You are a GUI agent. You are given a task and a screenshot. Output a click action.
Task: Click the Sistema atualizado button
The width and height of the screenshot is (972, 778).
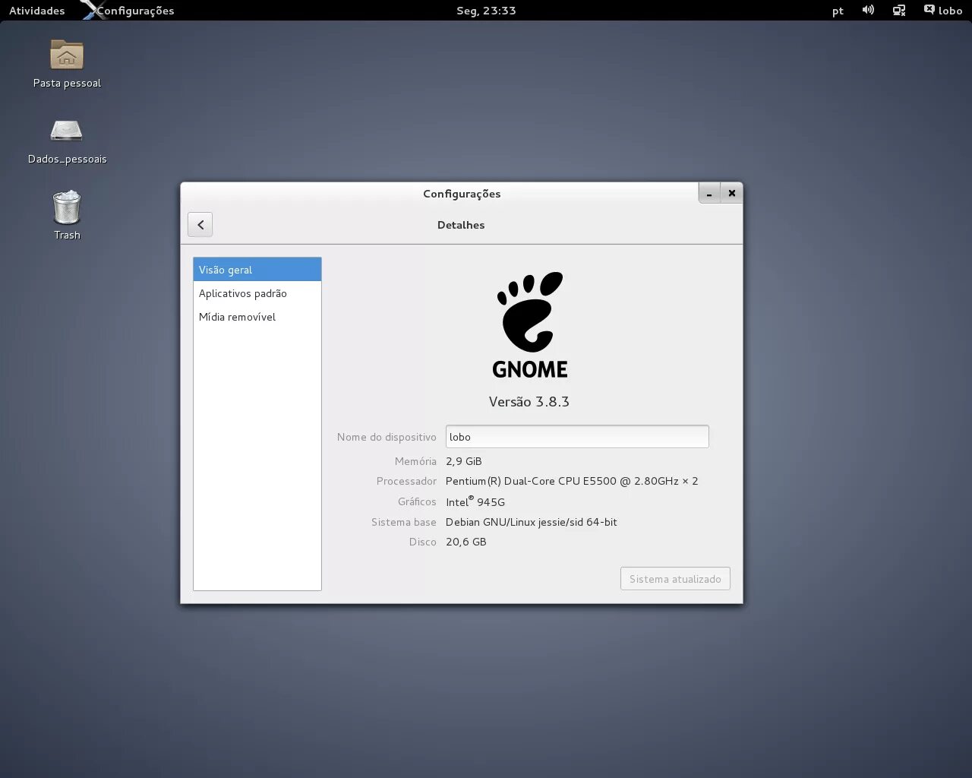(674, 578)
